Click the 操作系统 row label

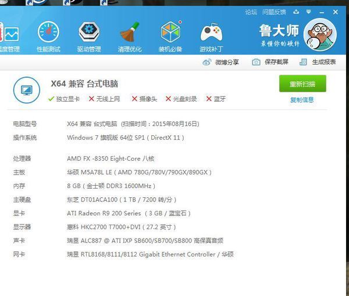tap(25, 138)
